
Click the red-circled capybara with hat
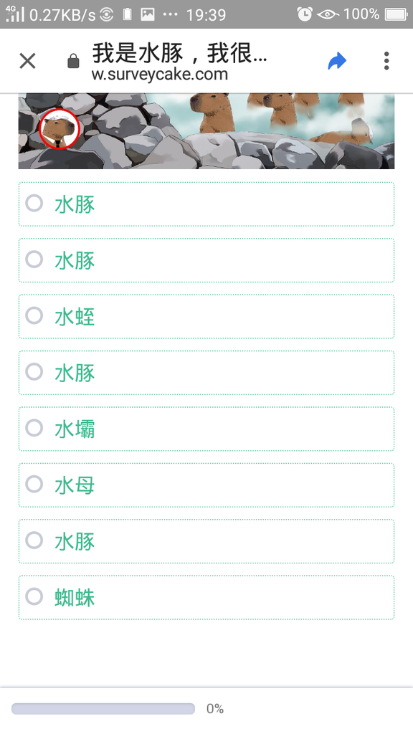click(60, 129)
